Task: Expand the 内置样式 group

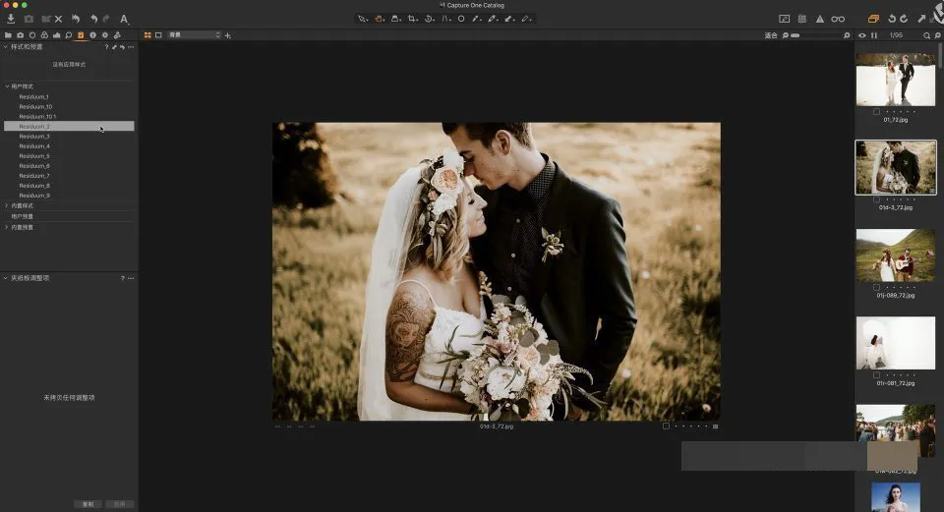Action: (7, 205)
